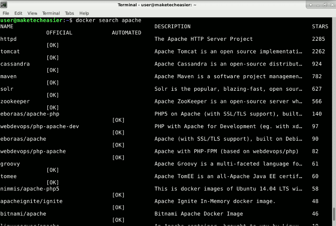
Task: Click the 627 stars value
Action: click(317, 89)
